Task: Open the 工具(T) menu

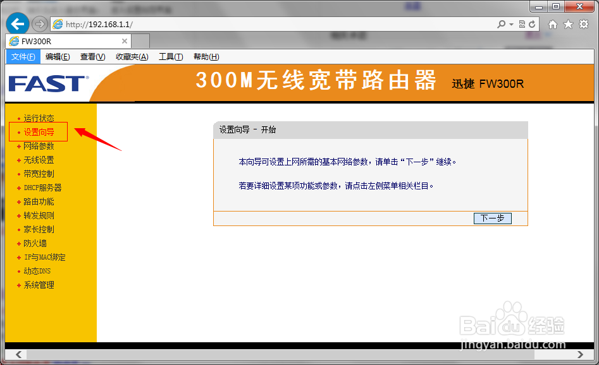Action: click(x=171, y=57)
